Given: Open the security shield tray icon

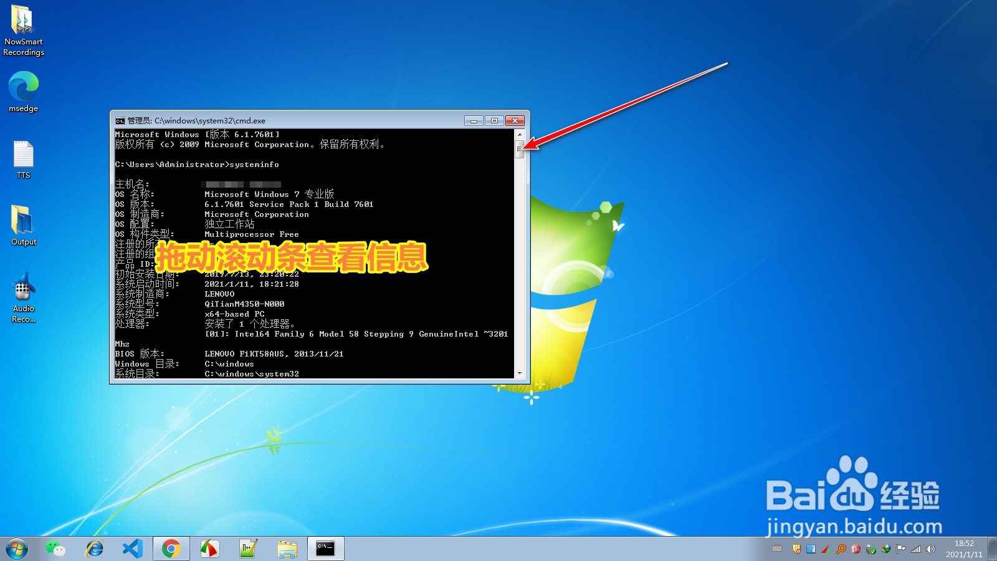Looking at the screenshot, I should click(x=796, y=549).
